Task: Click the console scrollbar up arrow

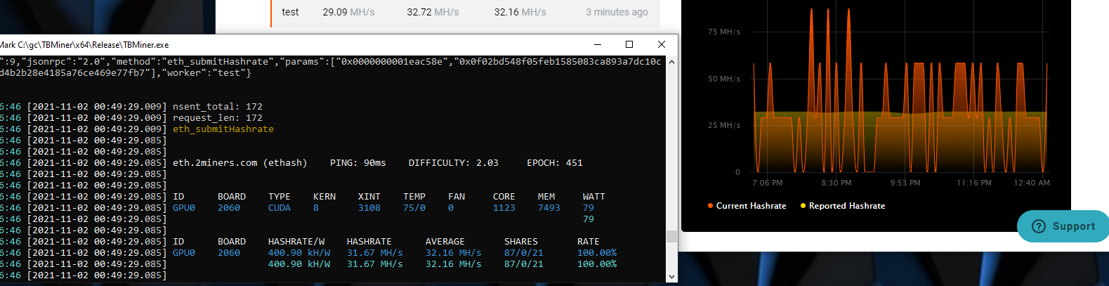Action: click(x=671, y=62)
